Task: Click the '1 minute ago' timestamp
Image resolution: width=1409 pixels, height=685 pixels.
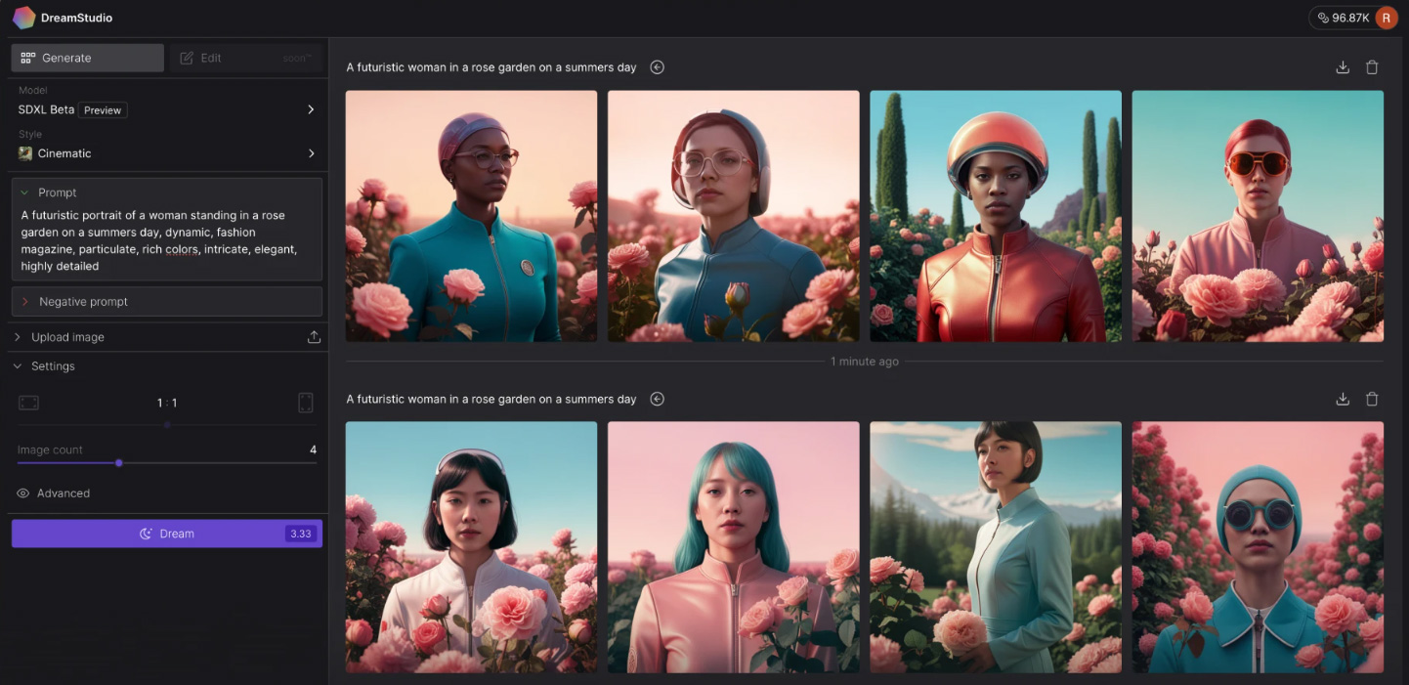Action: [865, 362]
